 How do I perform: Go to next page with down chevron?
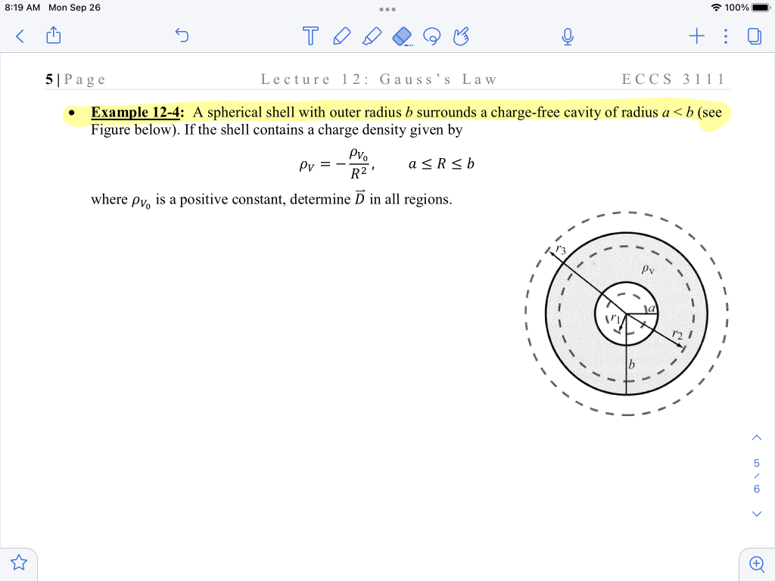pos(756,514)
